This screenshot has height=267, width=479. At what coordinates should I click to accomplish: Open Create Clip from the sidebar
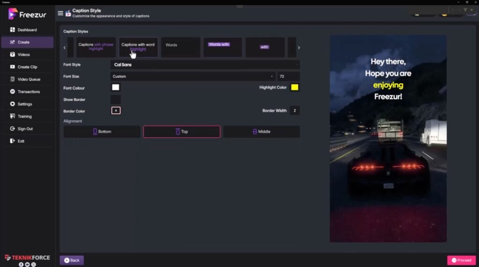click(27, 67)
